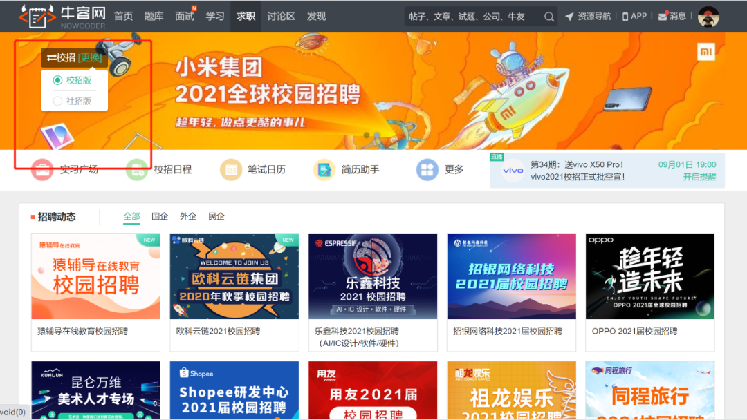Viewport: 747px width, 420px height.
Task: Click the 欧科云链2021校园招聘 title link
Action: coord(218,332)
